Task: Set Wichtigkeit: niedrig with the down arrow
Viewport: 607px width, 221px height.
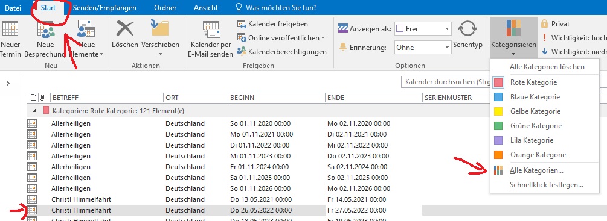Action: (x=574, y=51)
